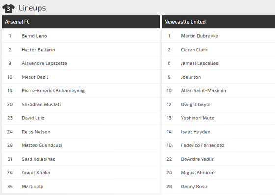Open Miguel Almiron's player link

(197, 173)
